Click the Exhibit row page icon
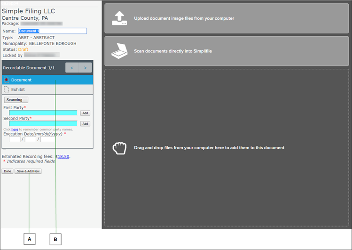 tap(6, 89)
